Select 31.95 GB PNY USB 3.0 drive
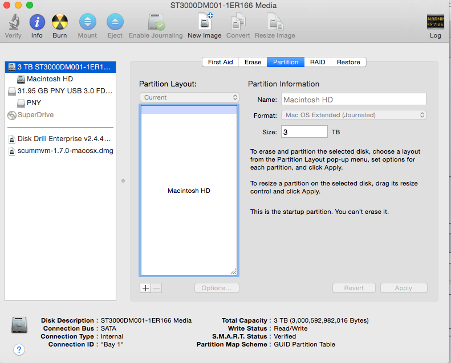 (x=60, y=91)
